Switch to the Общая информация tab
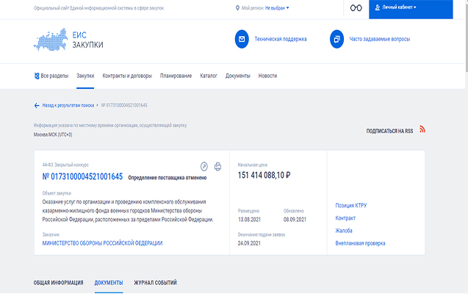 [x=59, y=282]
